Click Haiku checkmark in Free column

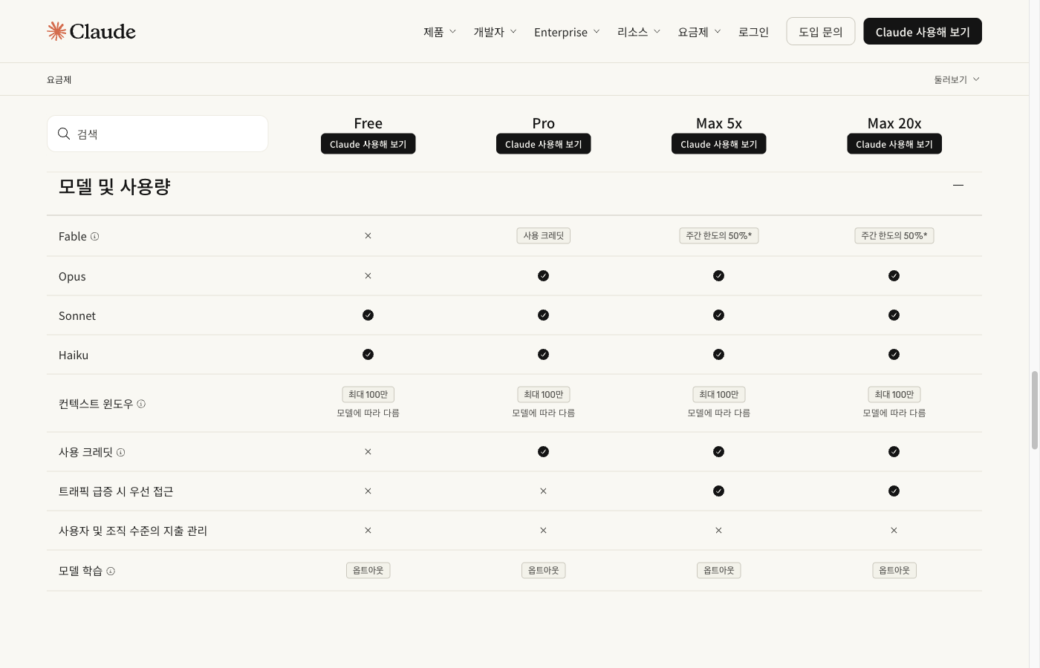(368, 355)
